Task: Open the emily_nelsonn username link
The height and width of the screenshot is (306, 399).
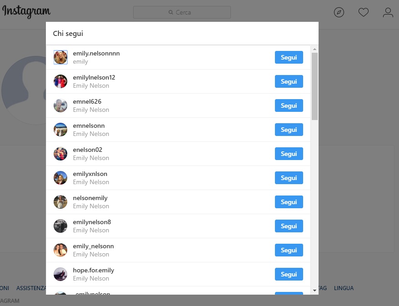Action: pyautogui.click(x=94, y=246)
